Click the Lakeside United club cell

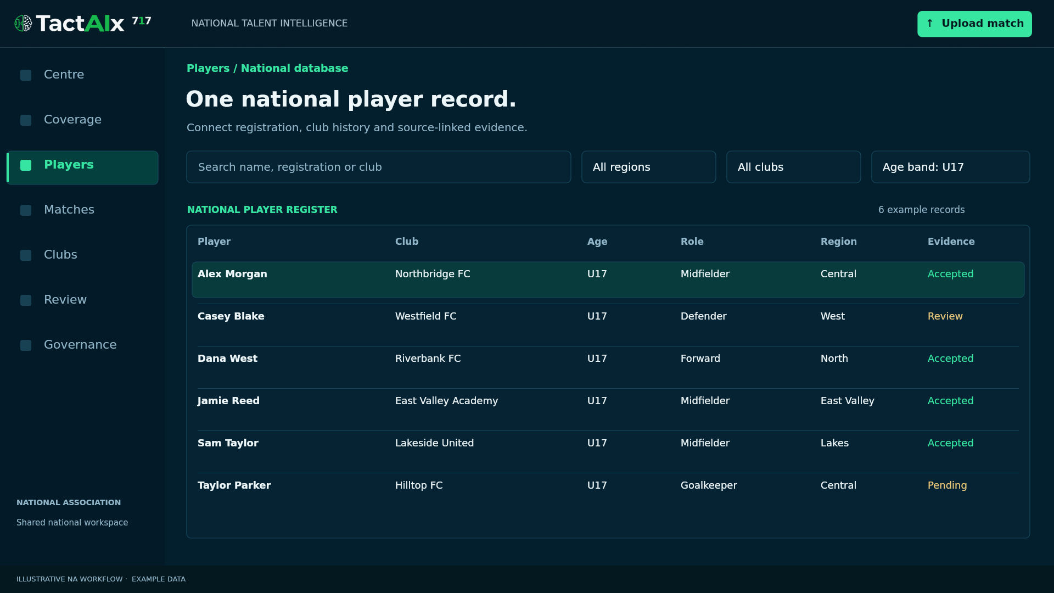click(434, 443)
